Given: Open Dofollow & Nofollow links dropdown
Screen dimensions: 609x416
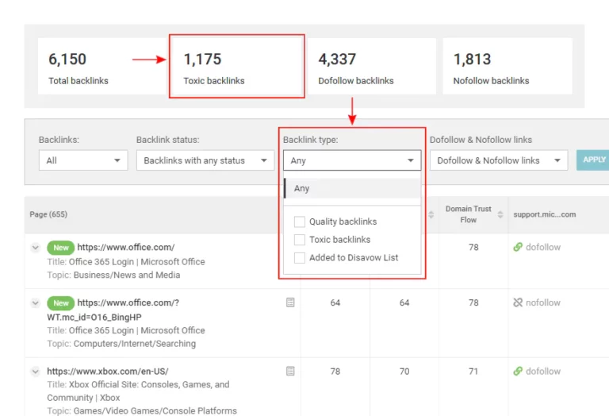Looking at the screenshot, I should tap(499, 160).
